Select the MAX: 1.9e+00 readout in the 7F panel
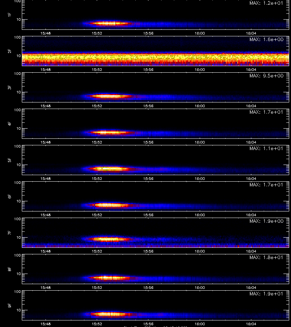Image resolution: width=291 pixels, height=327 pixels. click(266, 221)
